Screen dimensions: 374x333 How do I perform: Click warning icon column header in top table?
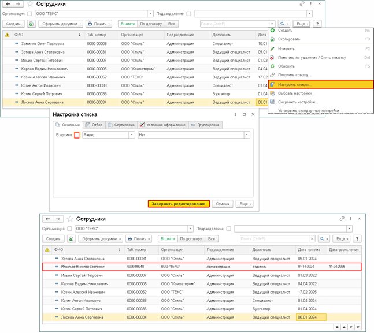pos(7,35)
